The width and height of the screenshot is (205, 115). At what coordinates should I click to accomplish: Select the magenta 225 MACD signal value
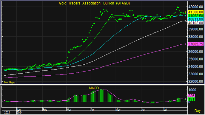point(191,96)
